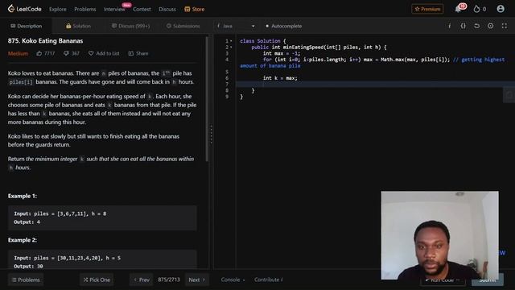Open the Discuss nav item

pyautogui.click(x=167, y=9)
